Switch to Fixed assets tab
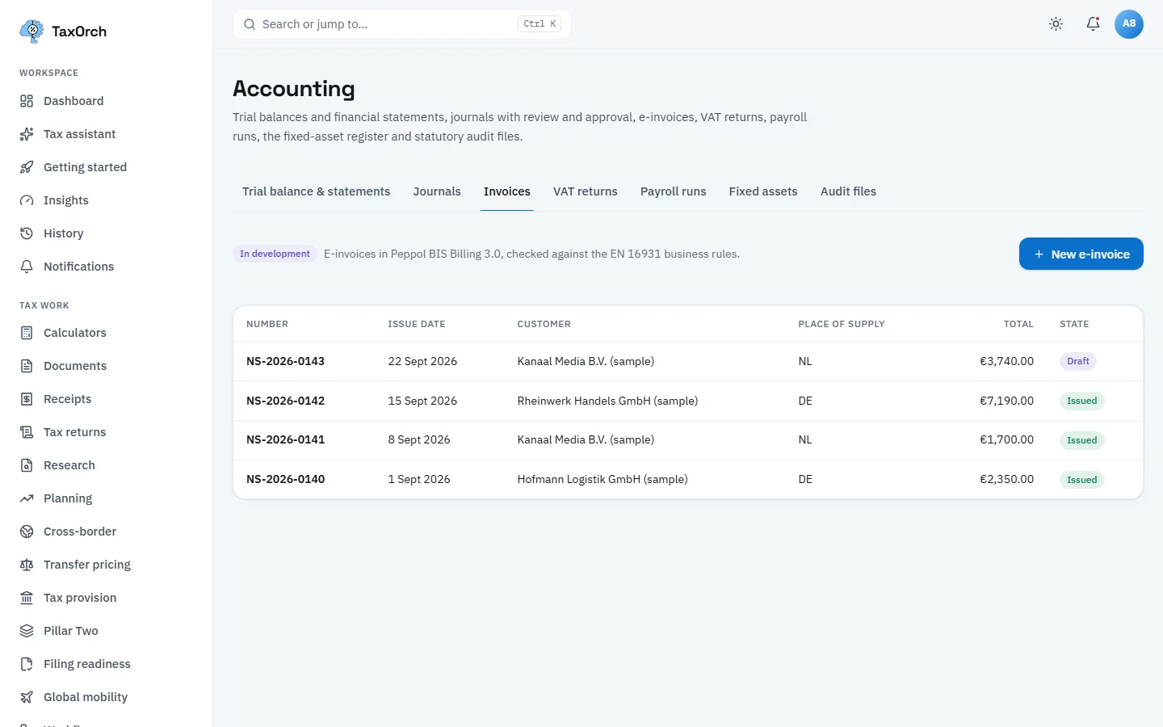The height and width of the screenshot is (727, 1163). click(763, 191)
